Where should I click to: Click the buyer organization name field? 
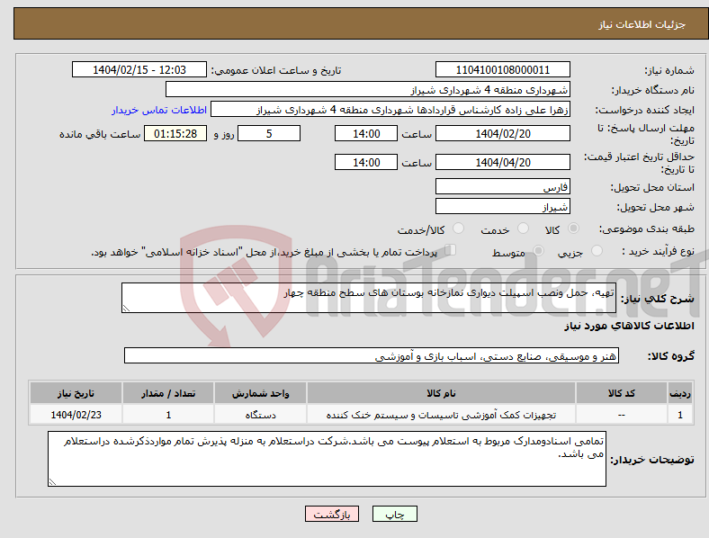tap(368, 89)
